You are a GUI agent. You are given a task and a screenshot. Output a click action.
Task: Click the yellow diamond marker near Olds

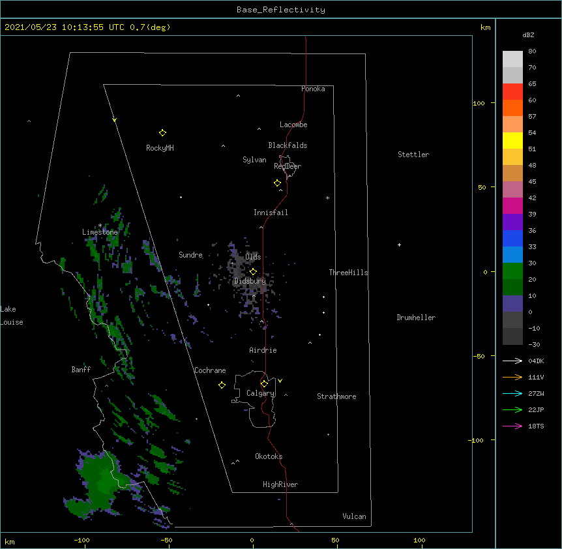tap(253, 272)
